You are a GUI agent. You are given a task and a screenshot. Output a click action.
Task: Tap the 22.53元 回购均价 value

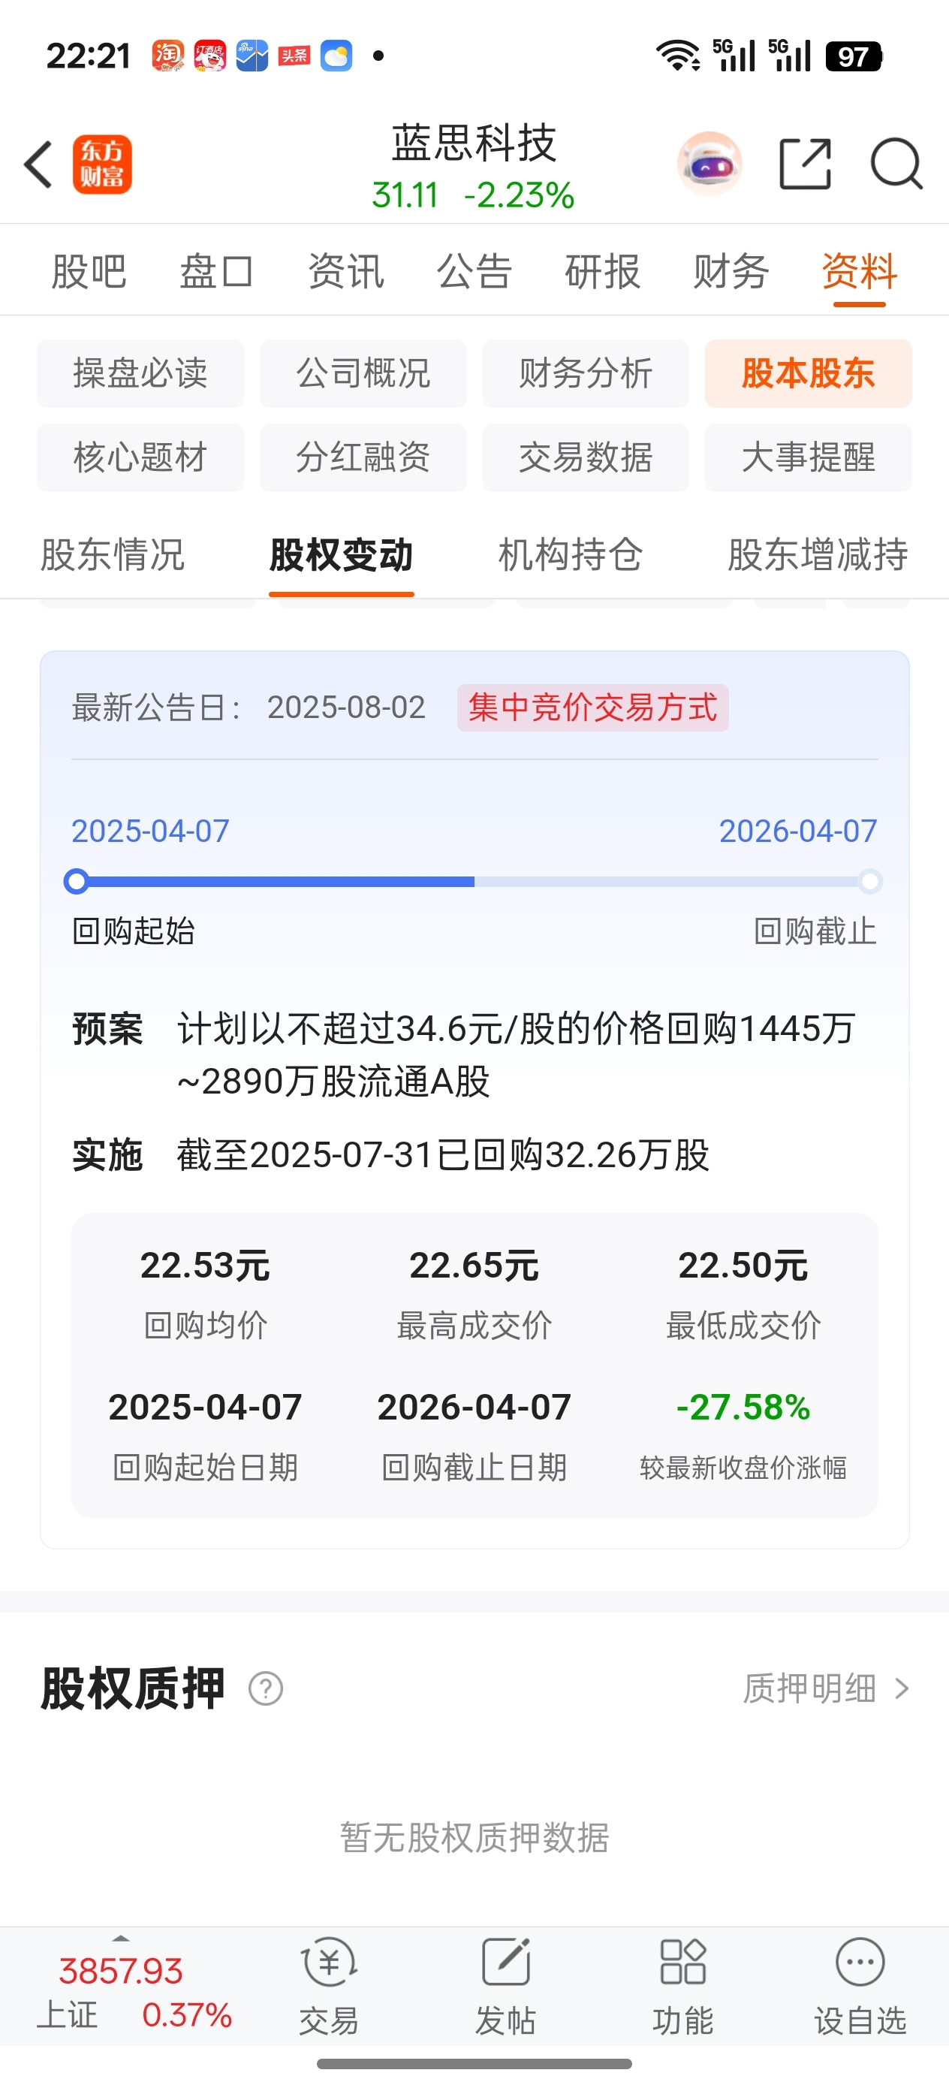click(x=205, y=1266)
